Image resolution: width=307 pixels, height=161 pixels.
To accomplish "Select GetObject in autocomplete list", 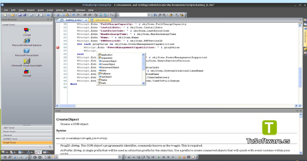I will pos(106,77).
